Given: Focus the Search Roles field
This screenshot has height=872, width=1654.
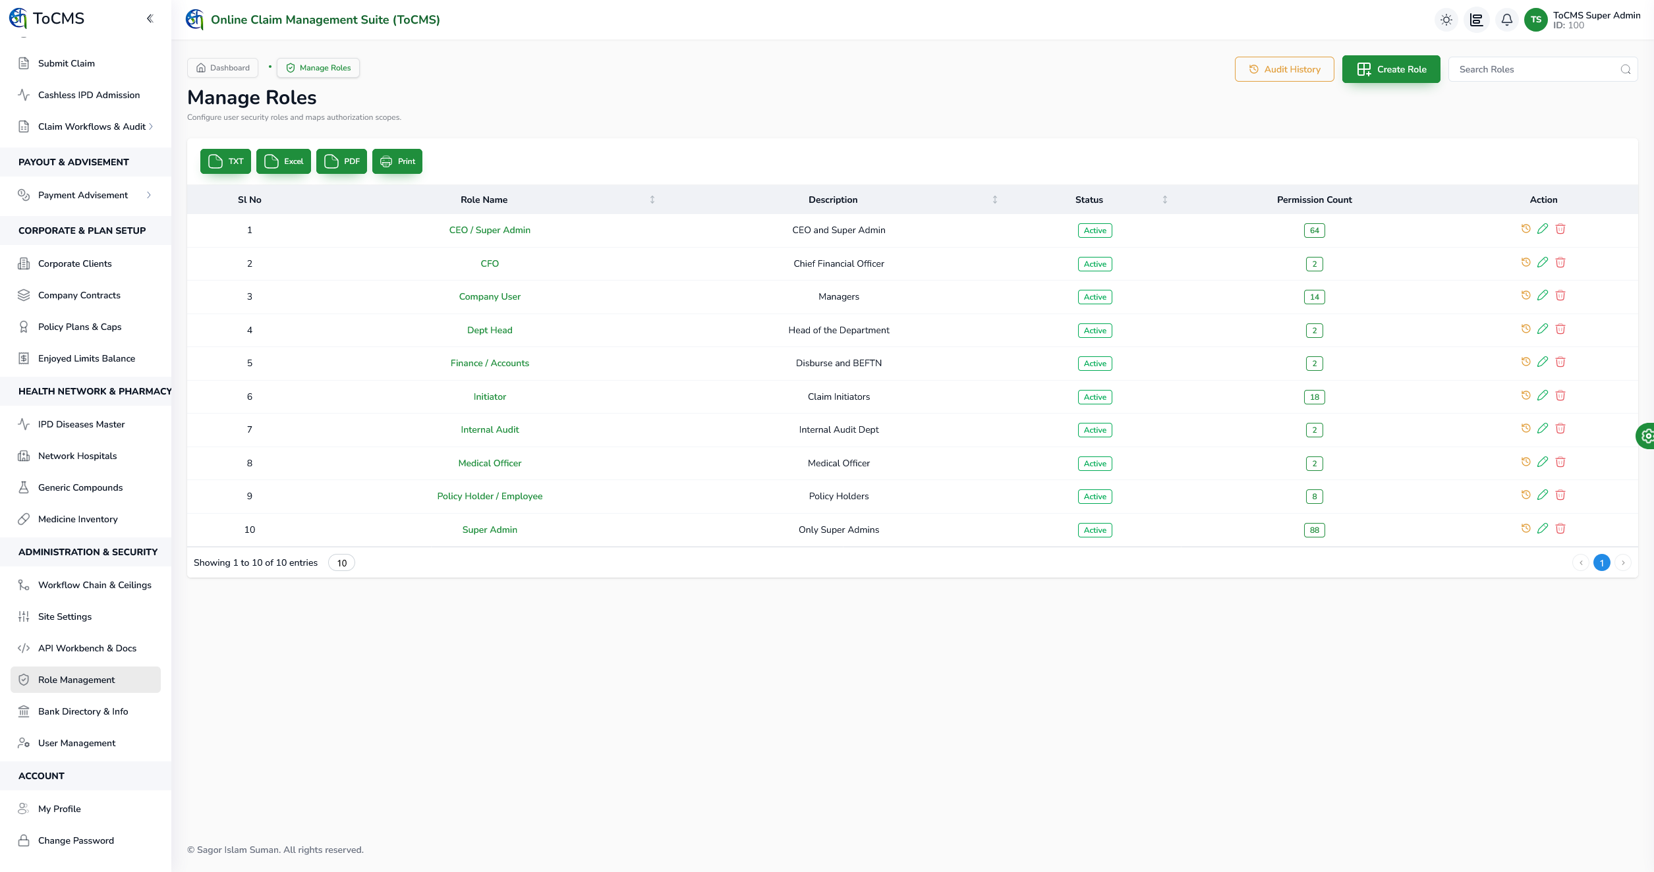Looking at the screenshot, I should (x=1543, y=69).
